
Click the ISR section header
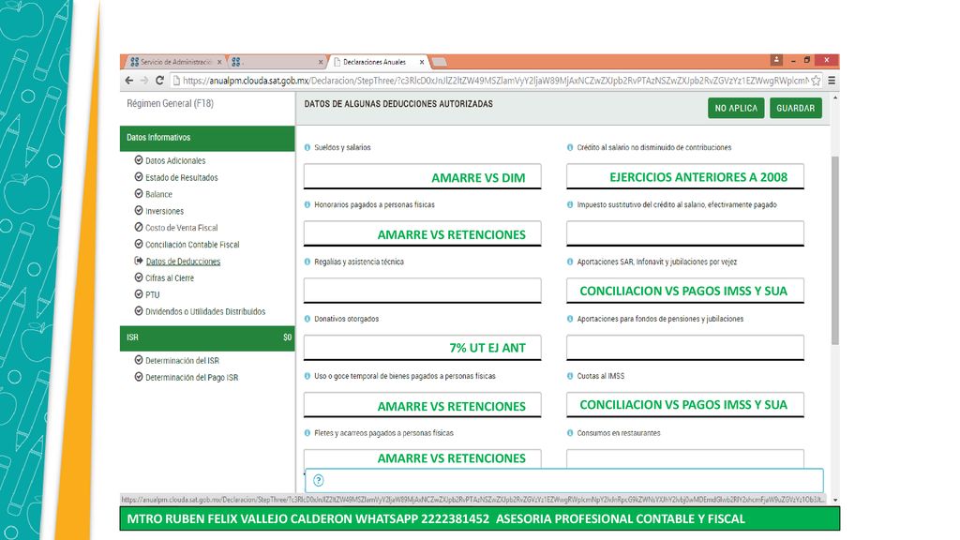click(x=207, y=337)
